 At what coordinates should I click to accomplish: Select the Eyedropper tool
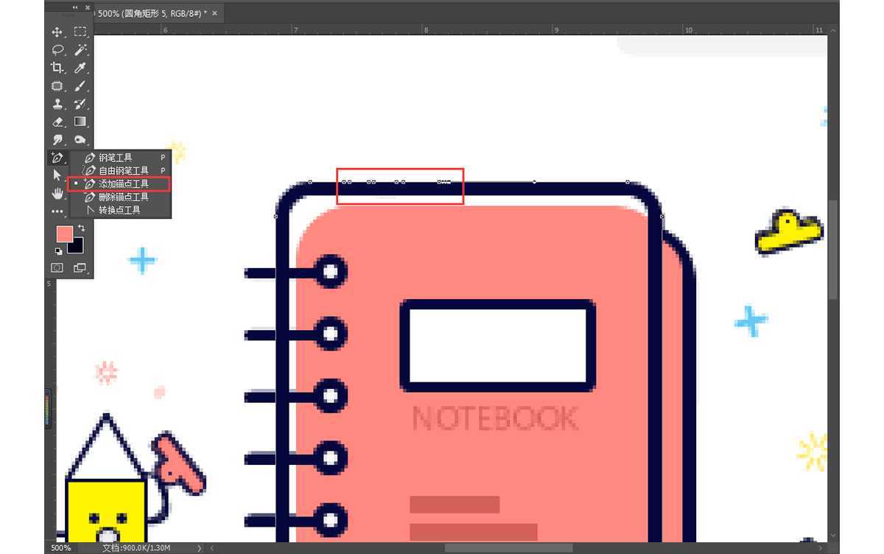[x=80, y=68]
